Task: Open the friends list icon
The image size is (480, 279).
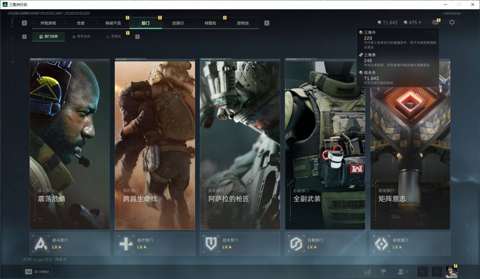Action: (x=401, y=272)
